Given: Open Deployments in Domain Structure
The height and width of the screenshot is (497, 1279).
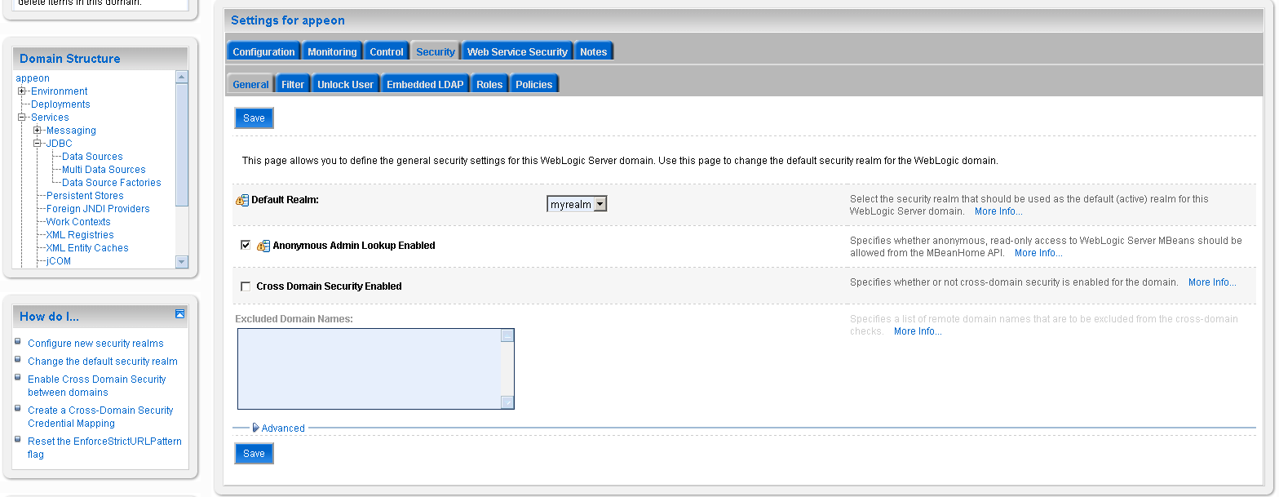Looking at the screenshot, I should coord(60,104).
